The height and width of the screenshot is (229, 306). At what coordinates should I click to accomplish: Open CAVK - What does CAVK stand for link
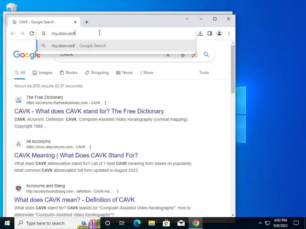tap(89, 111)
